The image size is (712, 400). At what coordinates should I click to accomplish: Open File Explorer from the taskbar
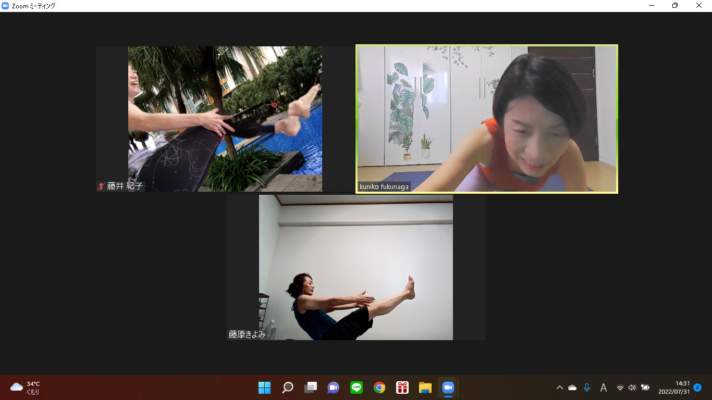pos(425,387)
